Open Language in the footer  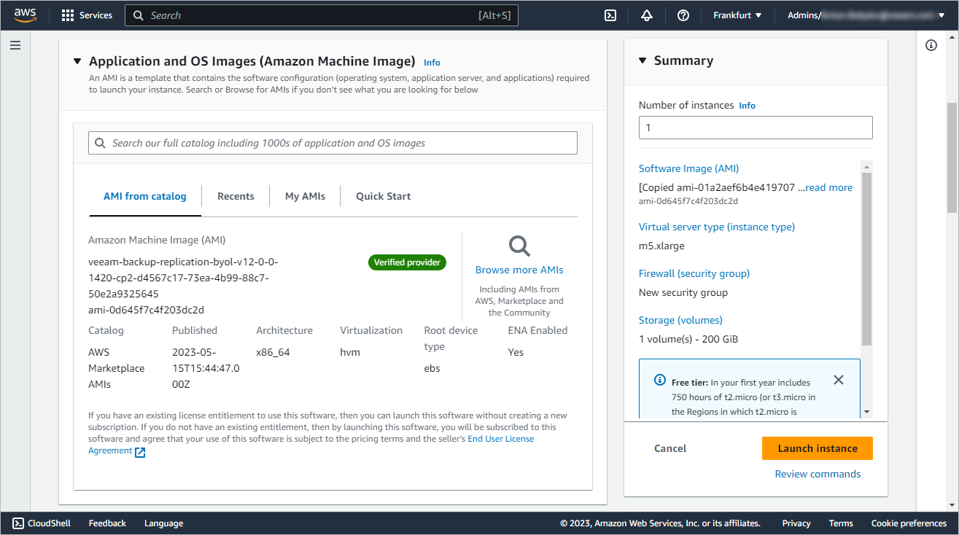click(x=163, y=523)
